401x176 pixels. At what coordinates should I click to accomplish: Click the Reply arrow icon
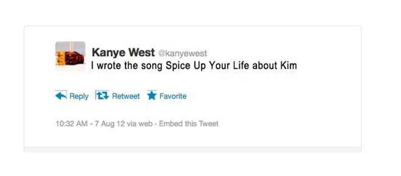(x=61, y=96)
